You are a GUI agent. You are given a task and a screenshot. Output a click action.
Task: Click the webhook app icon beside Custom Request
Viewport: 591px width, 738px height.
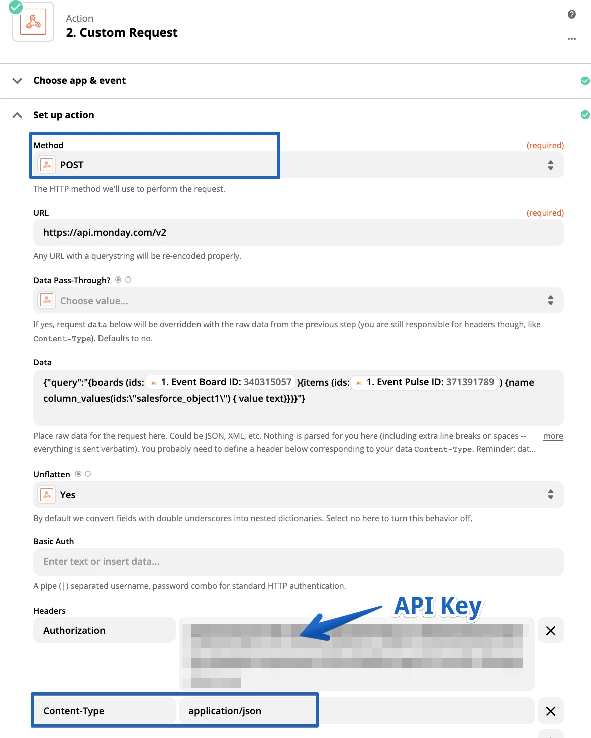(x=33, y=22)
